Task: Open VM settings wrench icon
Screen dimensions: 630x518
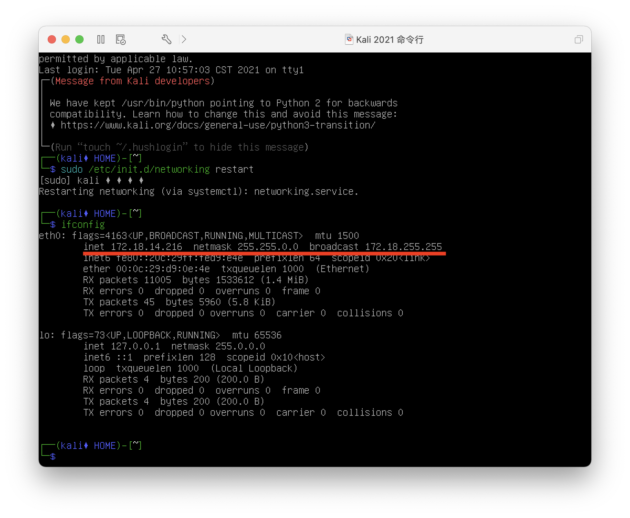Action: 166,39
